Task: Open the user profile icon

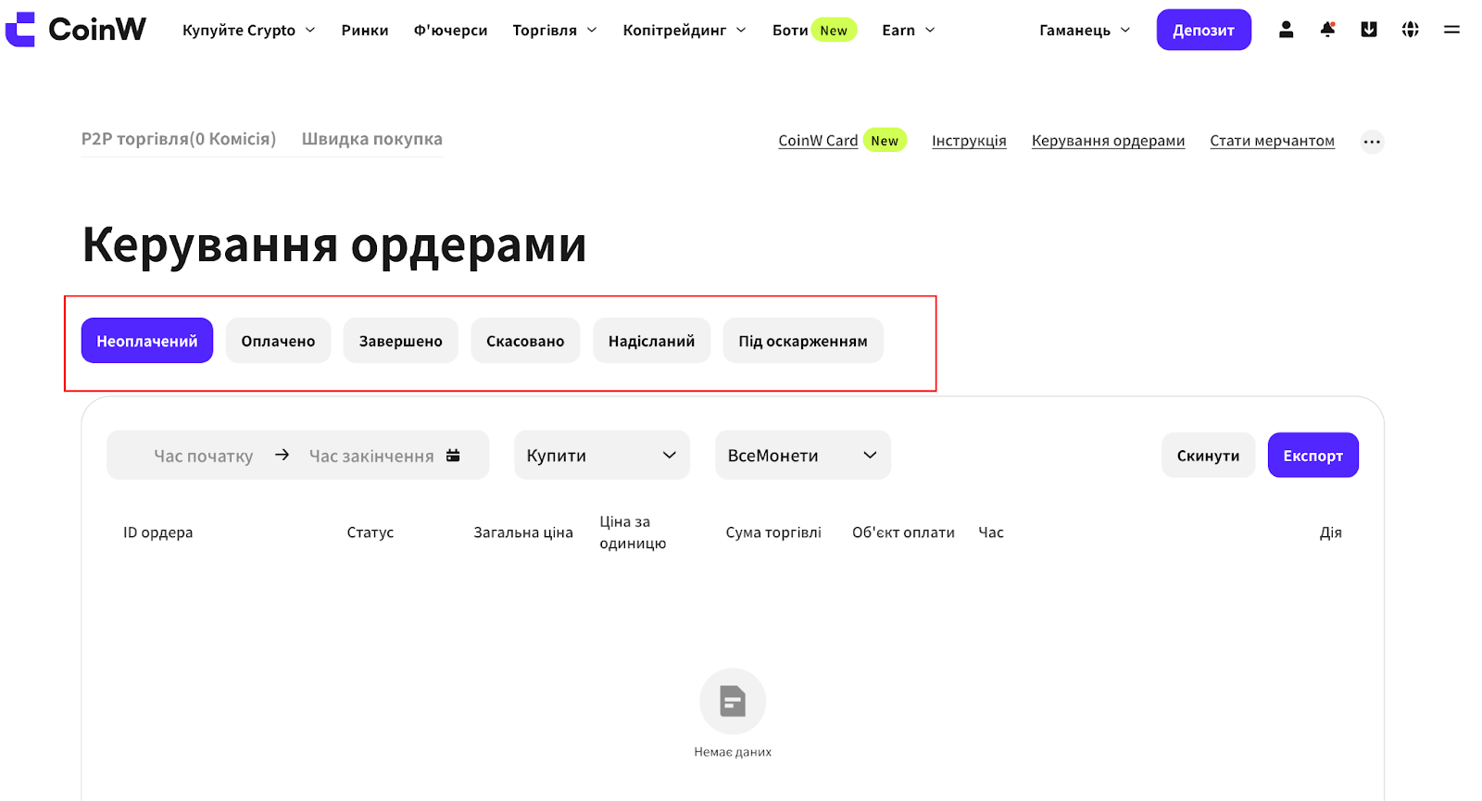Action: pyautogui.click(x=1286, y=30)
